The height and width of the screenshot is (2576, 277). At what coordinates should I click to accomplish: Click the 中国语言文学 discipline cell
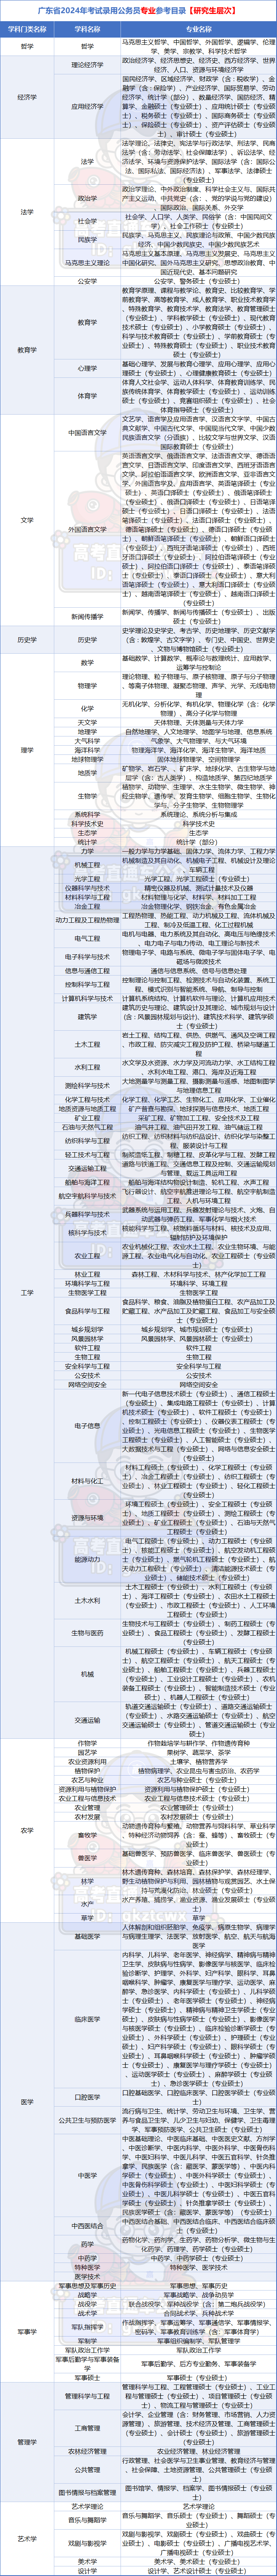(87, 432)
